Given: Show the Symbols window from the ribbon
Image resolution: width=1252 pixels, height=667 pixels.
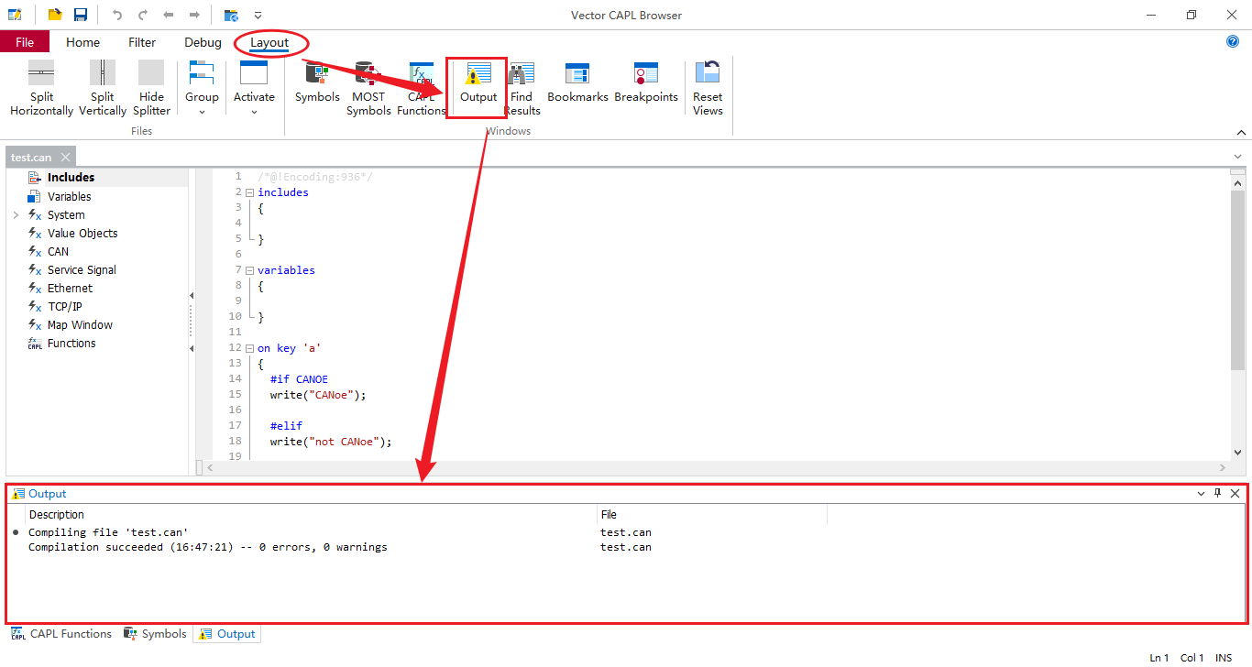Looking at the screenshot, I should (x=317, y=83).
